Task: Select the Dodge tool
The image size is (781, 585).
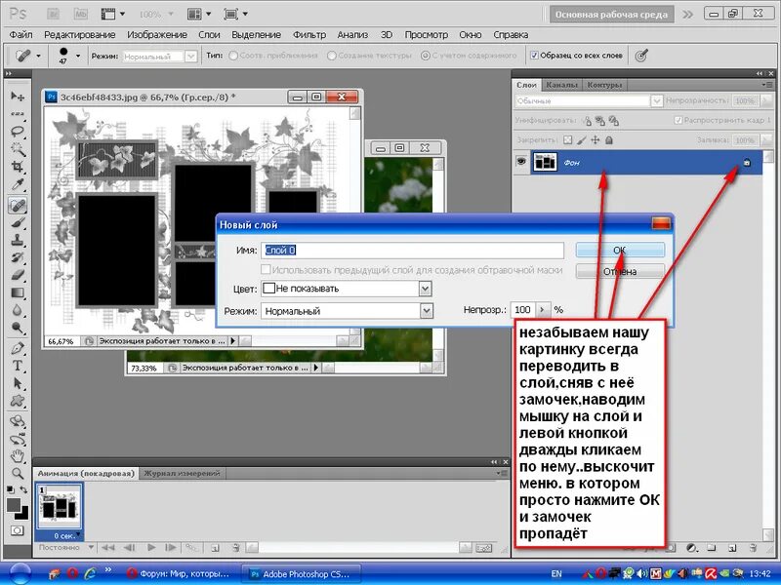Action: 18,328
